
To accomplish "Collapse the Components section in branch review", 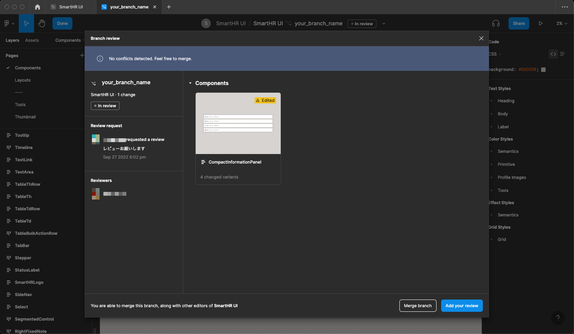I will (x=190, y=83).
